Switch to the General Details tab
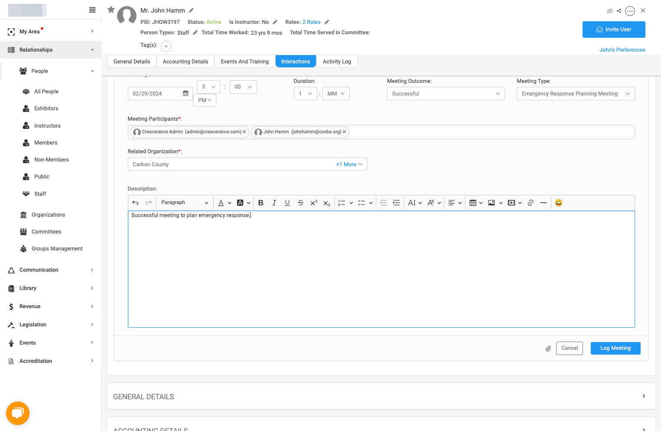Screen dimensions: 661x431 coord(132,62)
